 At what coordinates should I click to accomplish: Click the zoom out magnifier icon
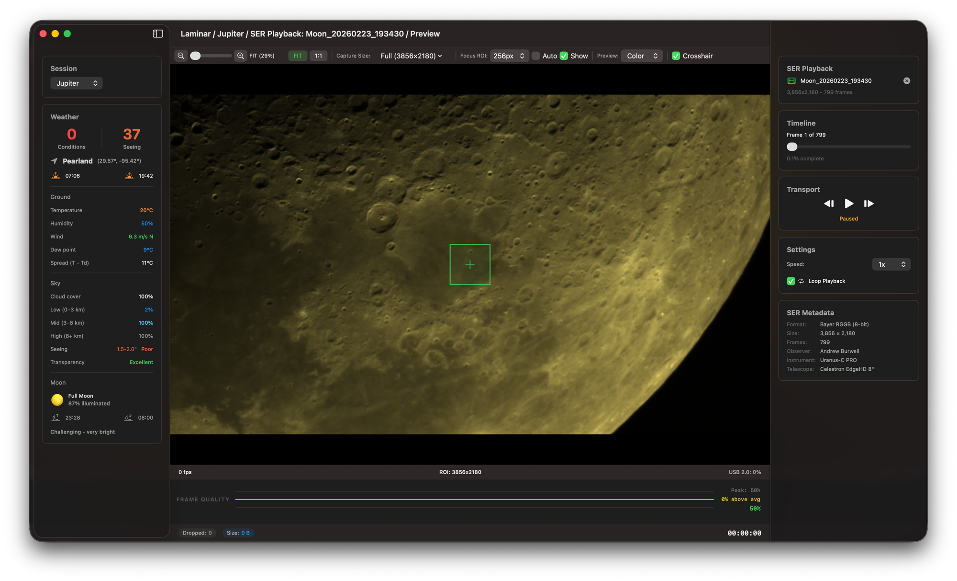[x=180, y=56]
